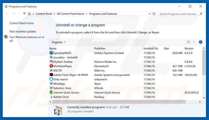Expand the view options dropdown arrow
209x120 pixels.
coord(194,42)
